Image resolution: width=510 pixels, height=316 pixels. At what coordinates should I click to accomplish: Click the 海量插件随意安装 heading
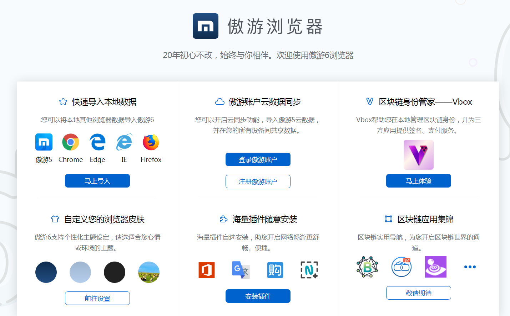265,219
